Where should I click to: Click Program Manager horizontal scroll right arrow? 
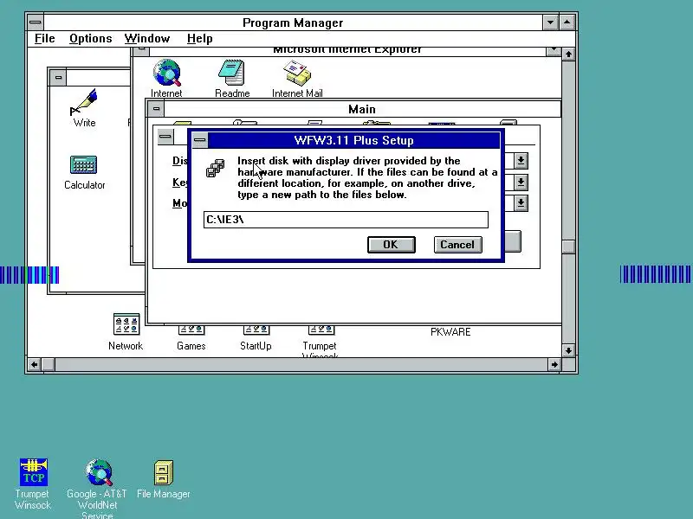[x=554, y=364]
